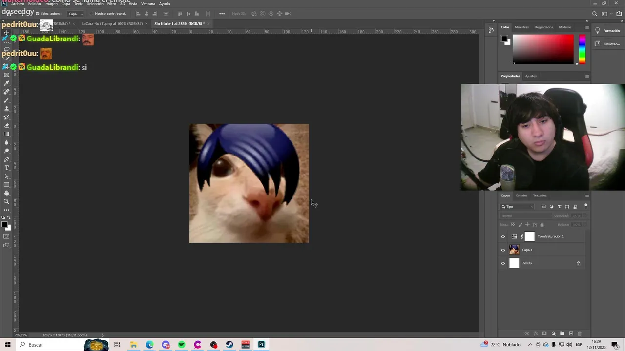Toggle the Selec. autom. checkbox
This screenshot has width=625, height=351.
38,14
